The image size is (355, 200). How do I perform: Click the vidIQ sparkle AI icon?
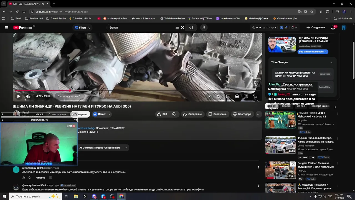click(296, 27)
